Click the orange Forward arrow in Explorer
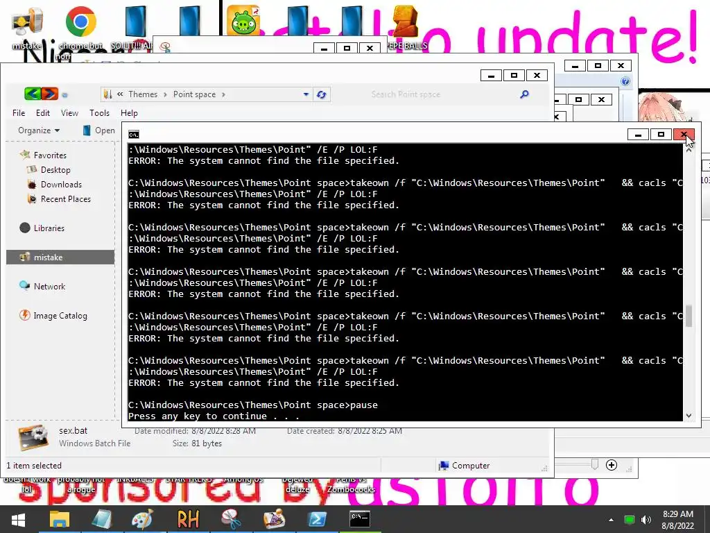The width and height of the screenshot is (710, 533). [50, 94]
